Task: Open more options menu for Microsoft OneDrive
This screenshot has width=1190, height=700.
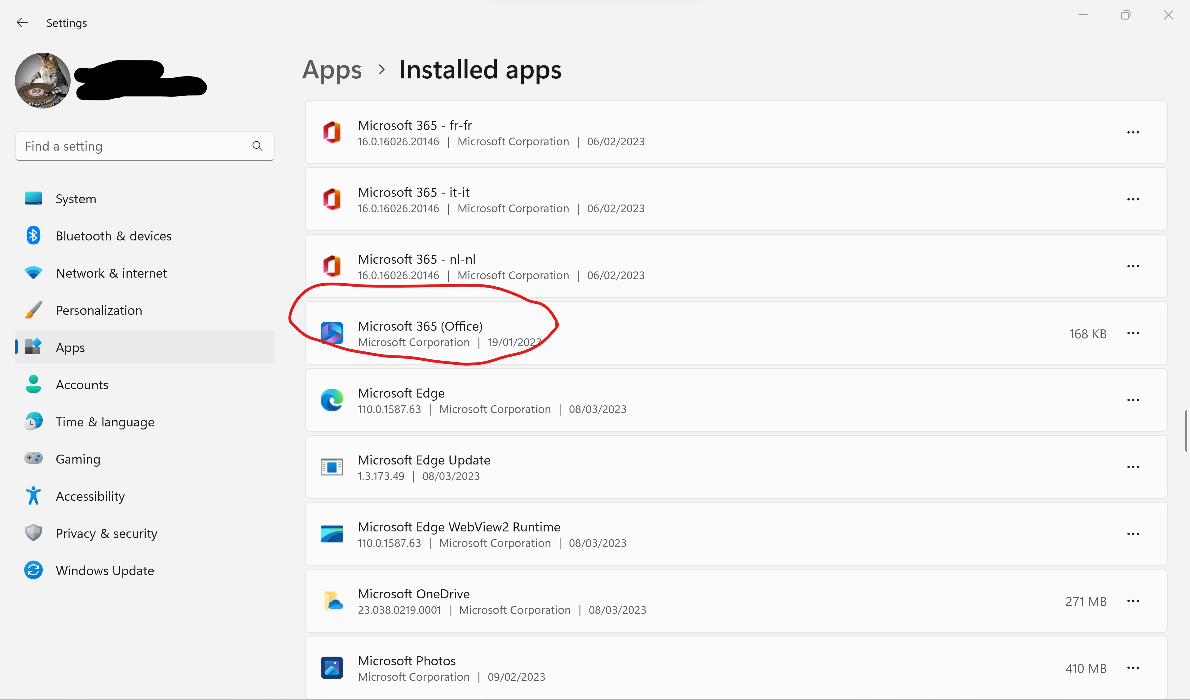Action: [1133, 601]
